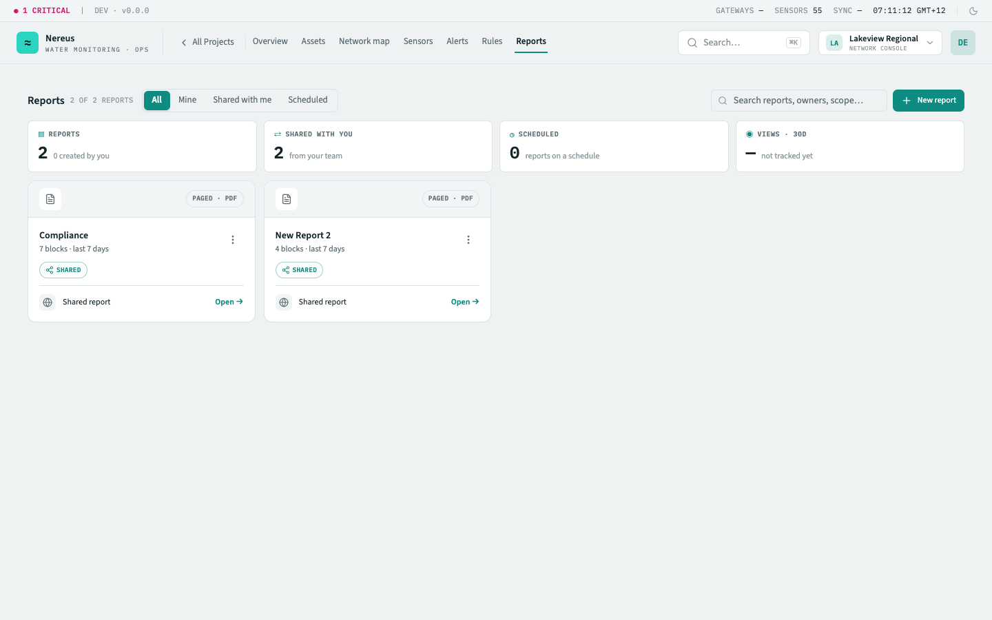Click the DE user avatar
This screenshot has width=992, height=620.
(x=963, y=43)
